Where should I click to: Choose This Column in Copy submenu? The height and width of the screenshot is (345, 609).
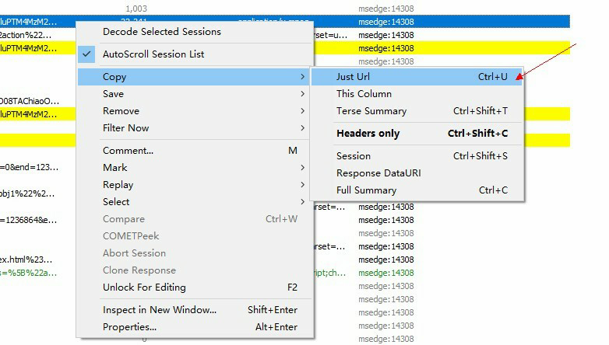coord(364,94)
